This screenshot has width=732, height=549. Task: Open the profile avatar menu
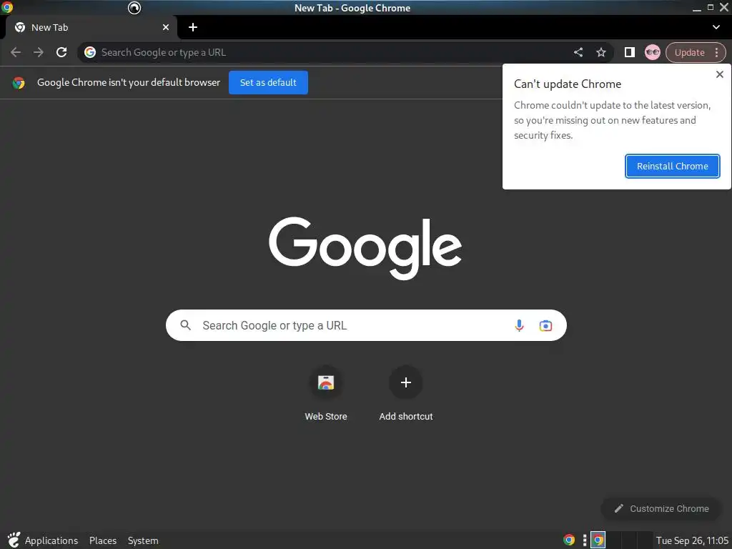tap(652, 52)
